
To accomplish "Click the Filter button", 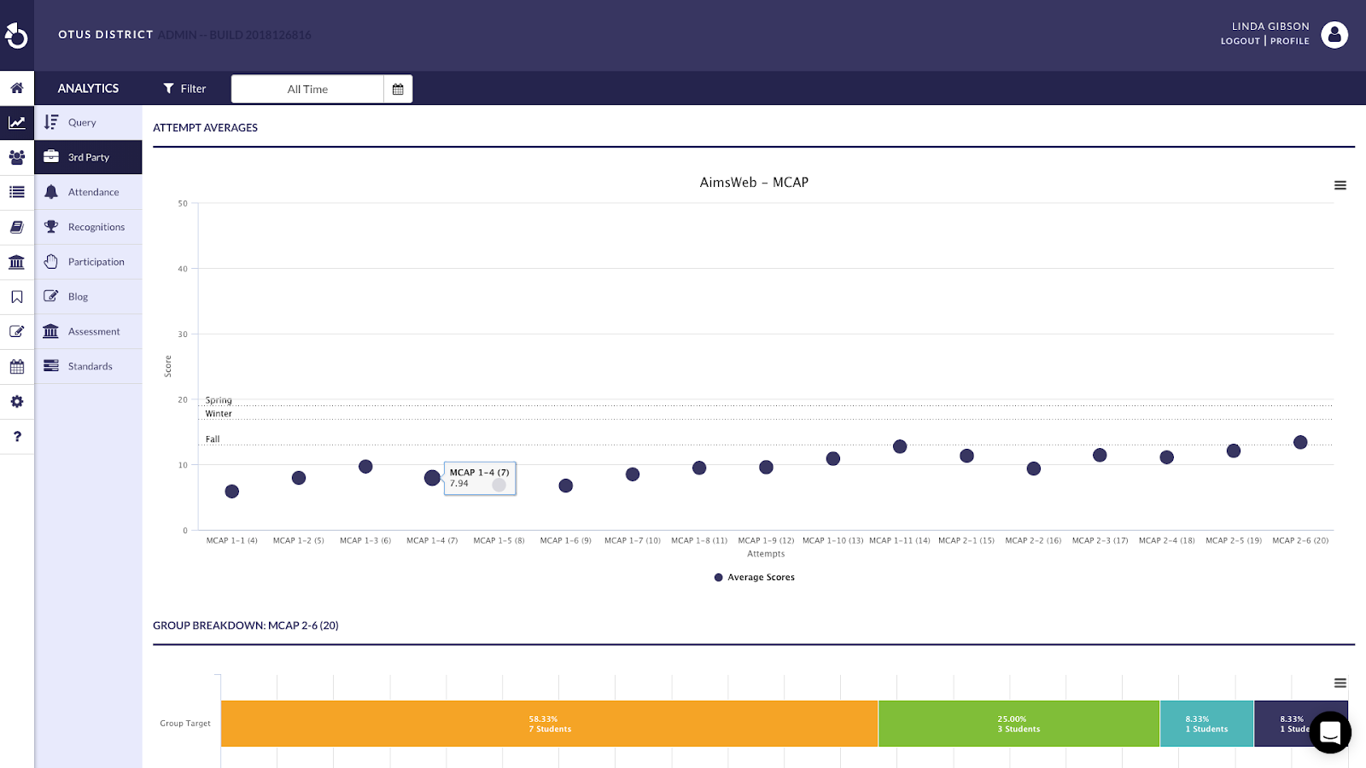I will 184,89.
